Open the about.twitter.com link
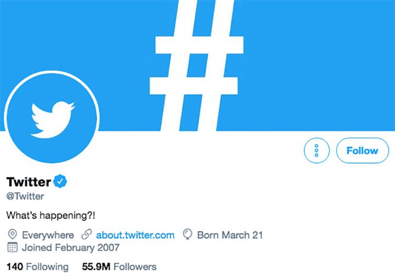 135,235
